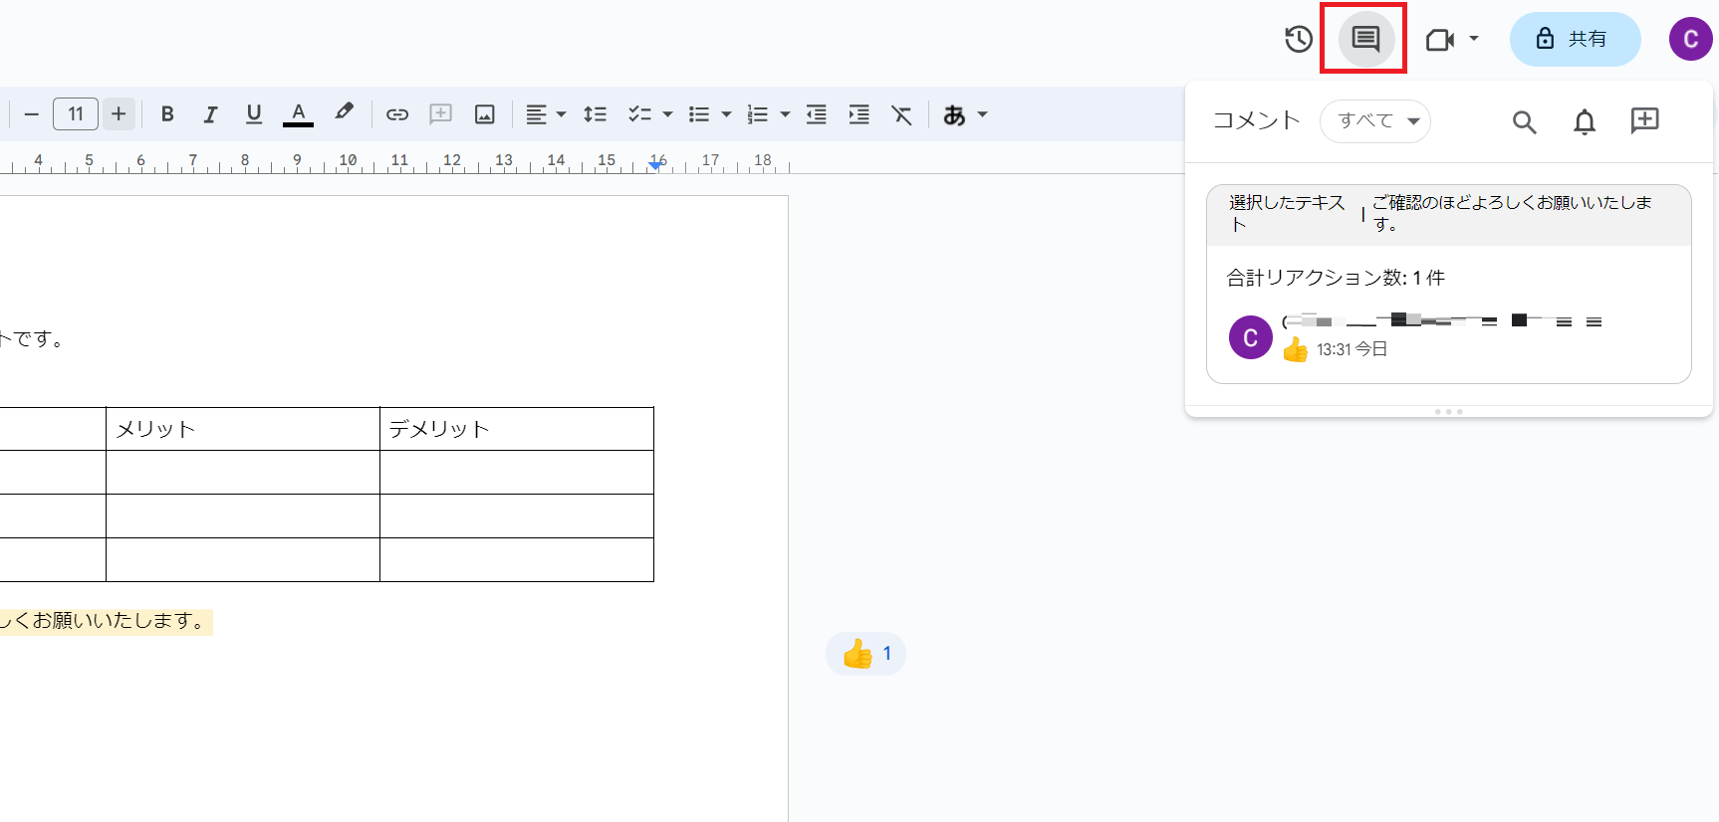Screen dimensions: 1719x822
Task: Toggle underline formatting
Action: coord(254,114)
